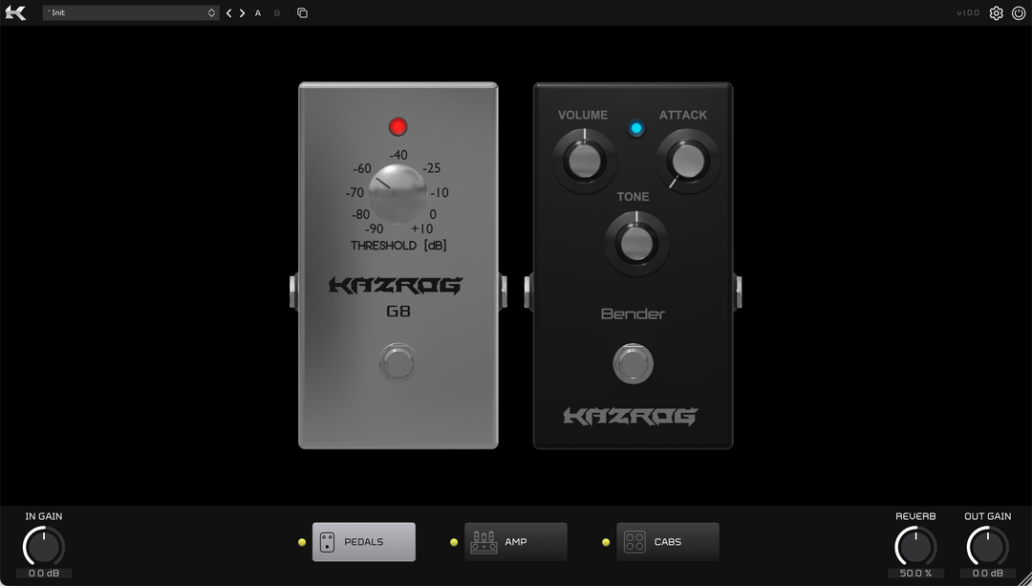Click the power bypass icon at top right
Viewport: 1032px width, 586px height.
(x=1019, y=13)
